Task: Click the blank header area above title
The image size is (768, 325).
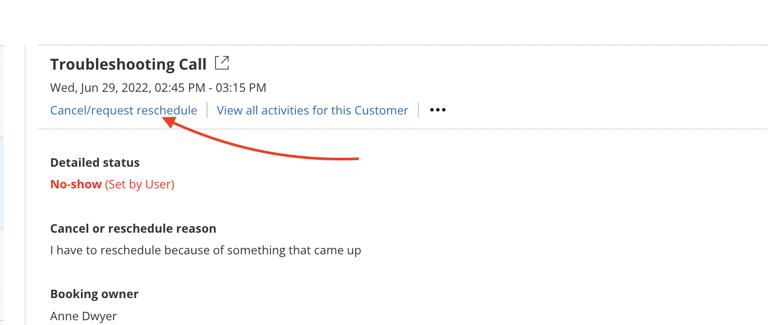Action: tap(384, 22)
